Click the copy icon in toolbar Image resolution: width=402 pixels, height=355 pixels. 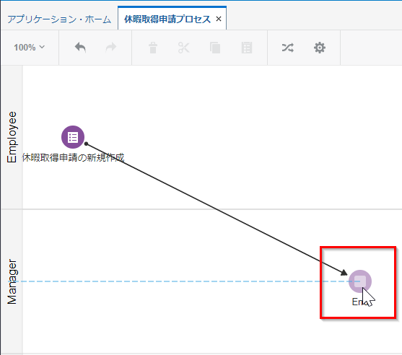(x=215, y=48)
